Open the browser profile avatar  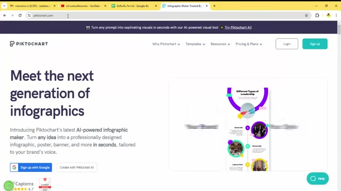pos(328,15)
